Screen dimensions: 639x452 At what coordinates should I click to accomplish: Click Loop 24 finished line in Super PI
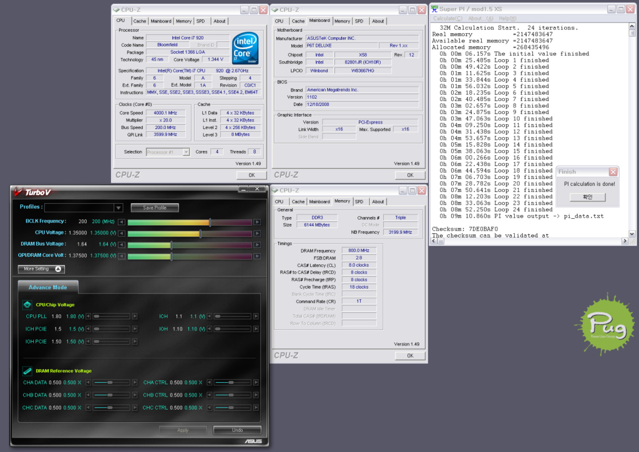click(x=496, y=209)
